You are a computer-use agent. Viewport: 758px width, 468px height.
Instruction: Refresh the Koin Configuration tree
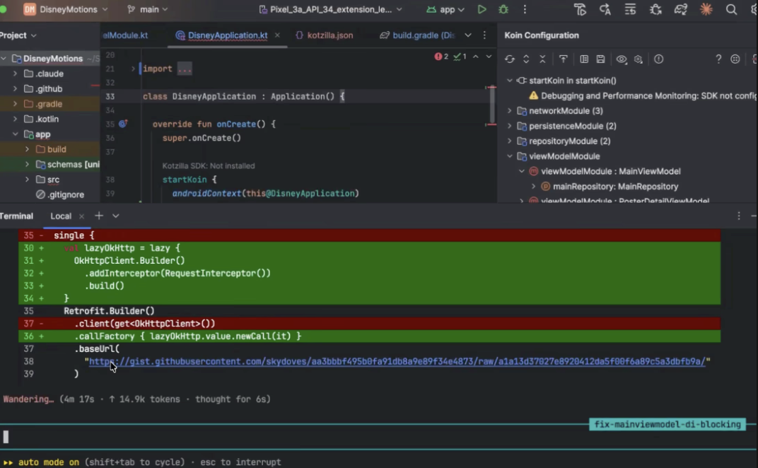point(510,59)
